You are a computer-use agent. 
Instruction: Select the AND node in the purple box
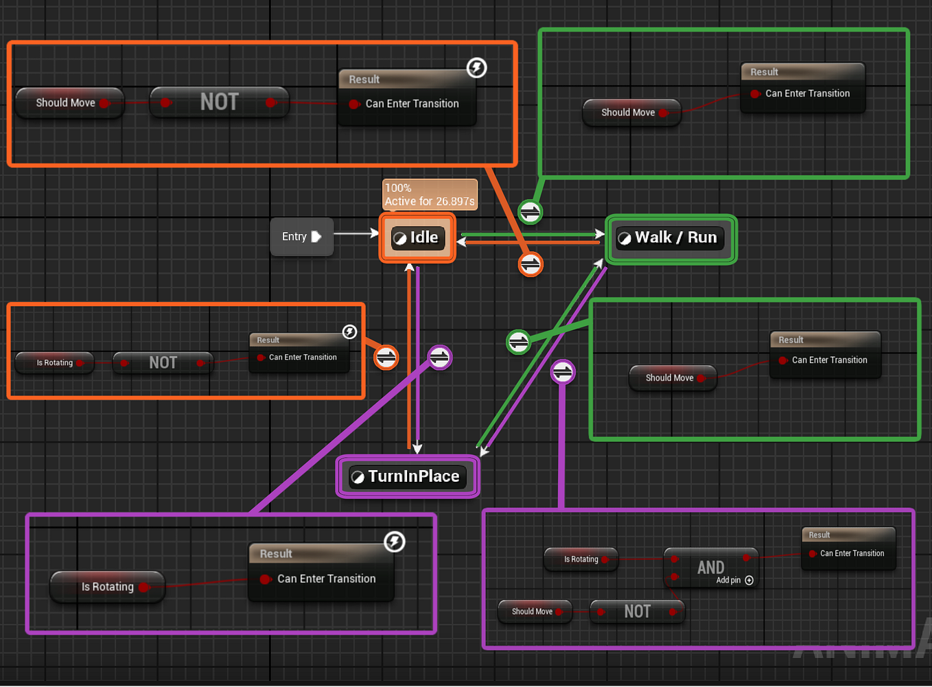[x=710, y=567]
